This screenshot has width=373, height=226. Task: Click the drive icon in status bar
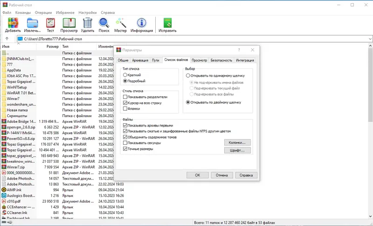pos(4,222)
